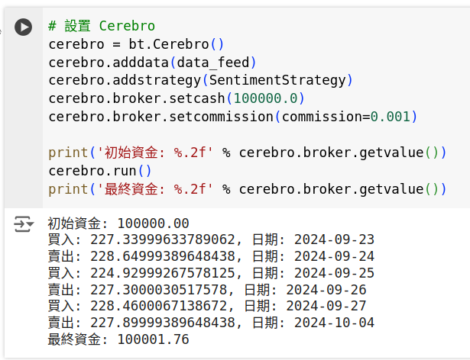Click the cerebro.run() line

(100, 171)
